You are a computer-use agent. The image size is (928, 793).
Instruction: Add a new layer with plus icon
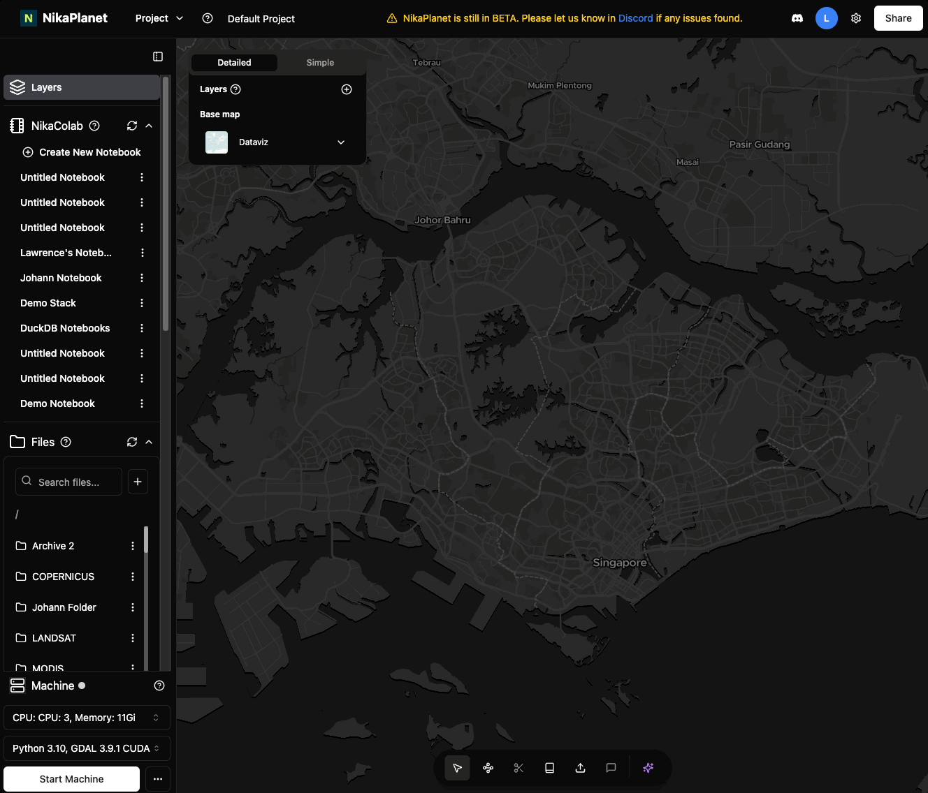347,89
